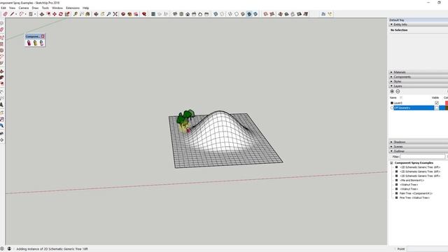This screenshot has width=448, height=252.
Task: Click the Name column header in Layers
Action: point(393,98)
